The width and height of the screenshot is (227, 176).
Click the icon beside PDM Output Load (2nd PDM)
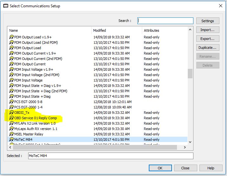click(x=12, y=42)
